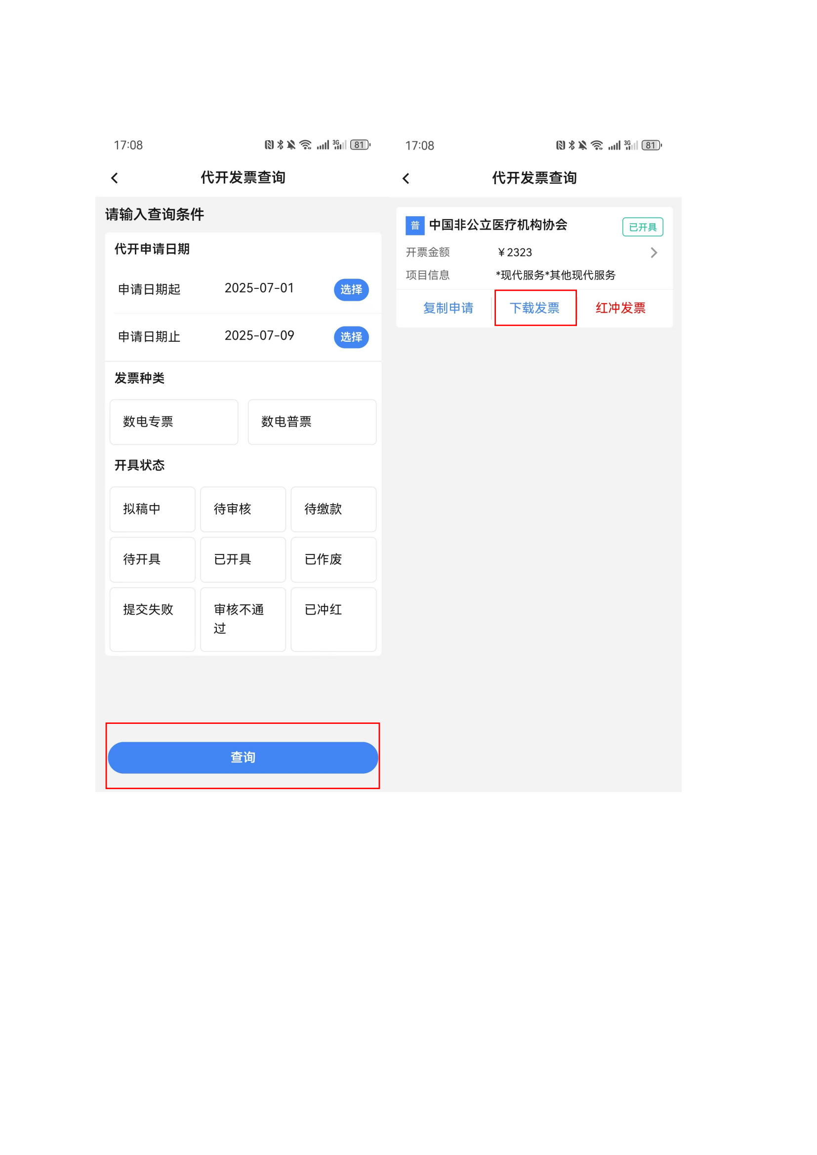Tap 下载发票 to download invoice
The image size is (817, 1155).
click(x=534, y=308)
